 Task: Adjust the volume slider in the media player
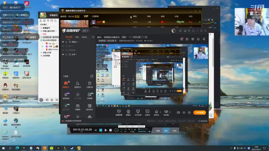click(142, 132)
